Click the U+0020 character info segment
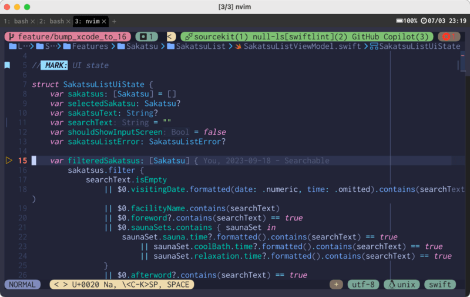Screen dimensions: 470x297 click(x=122, y=285)
